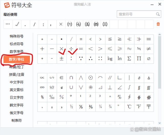
Task: Pick the ㈢ from recent symbols
Action: tap(105, 24)
